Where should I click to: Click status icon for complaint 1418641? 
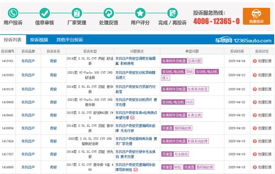point(255,115)
